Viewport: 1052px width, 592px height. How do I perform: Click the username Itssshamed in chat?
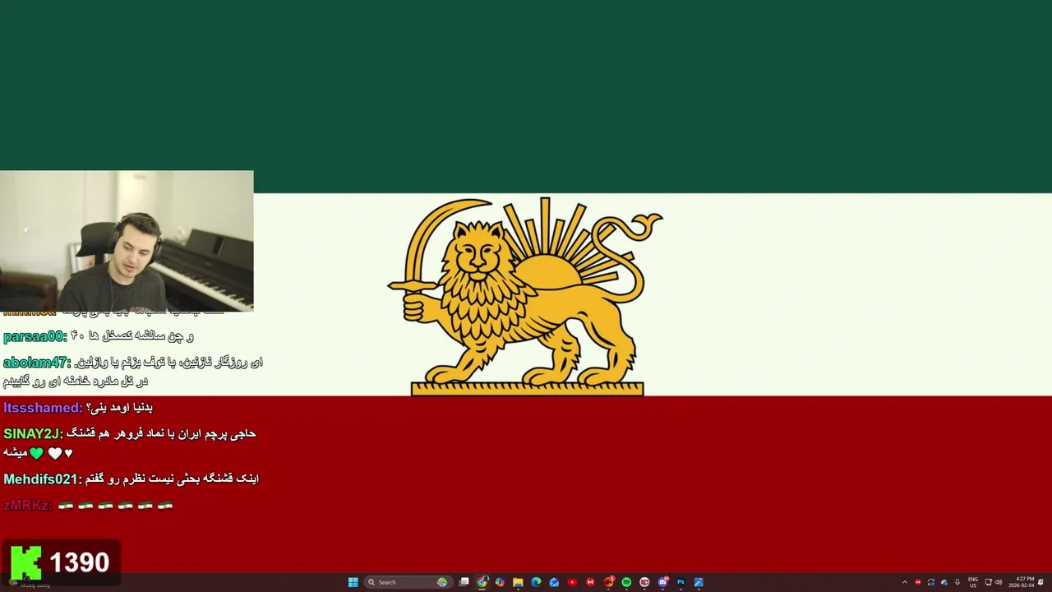(x=42, y=408)
